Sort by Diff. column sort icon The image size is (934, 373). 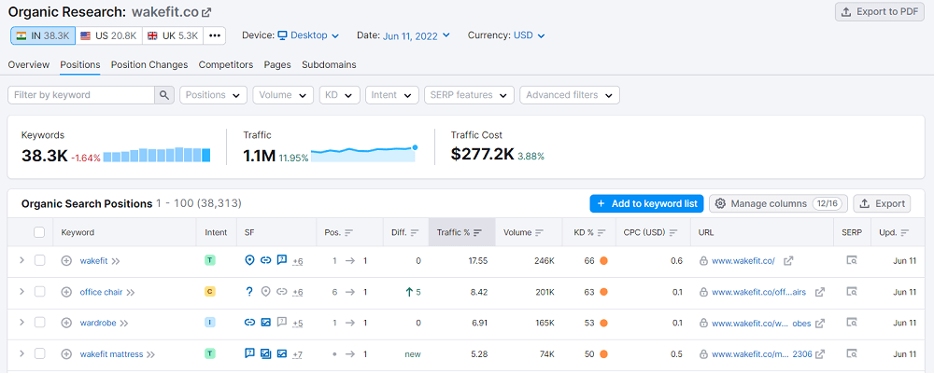415,232
